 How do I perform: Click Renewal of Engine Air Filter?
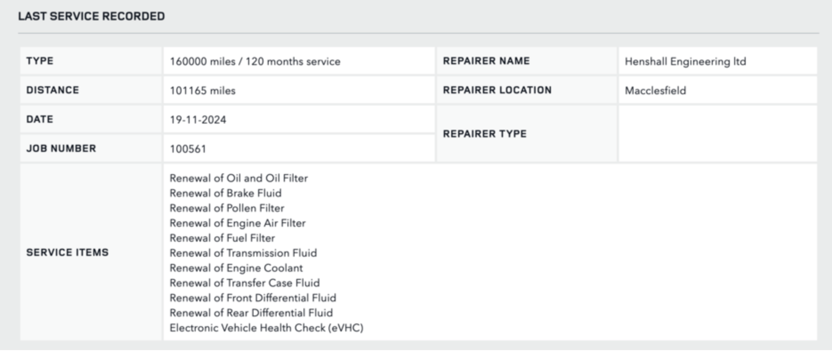[237, 223]
